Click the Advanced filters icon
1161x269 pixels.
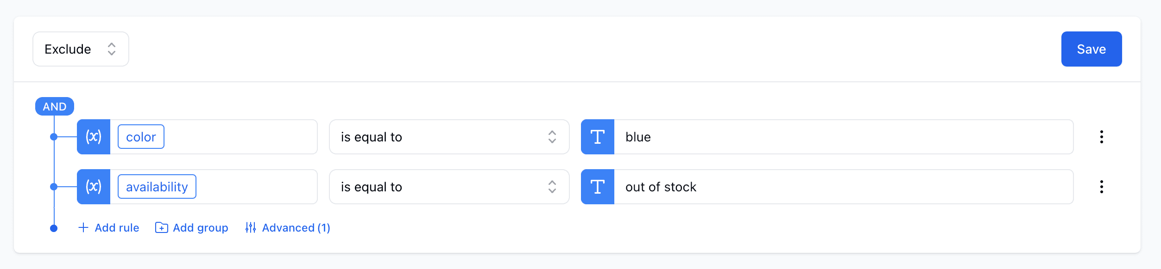251,227
